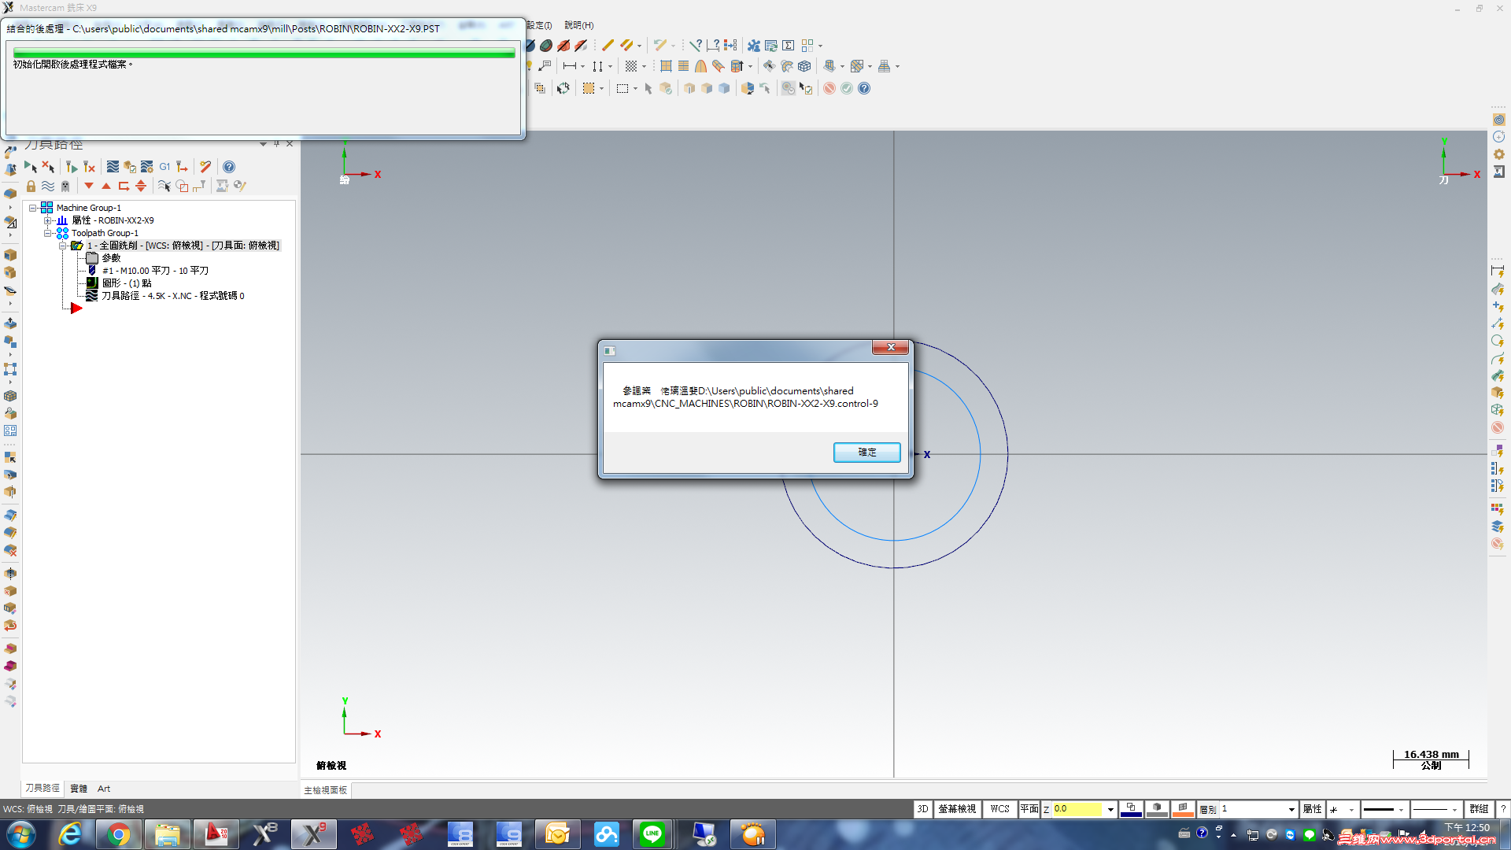Select all operations in Toolpaths manager
This screenshot has width=1511, height=850.
31,167
